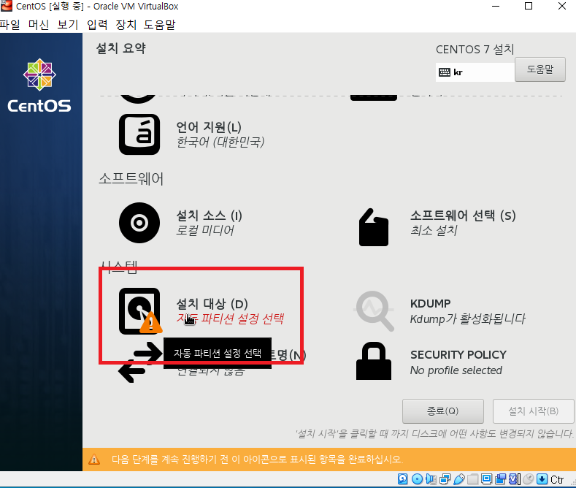The image size is (576, 488).
Task: Open the KDUMP magnifier icon
Action: pyautogui.click(x=374, y=311)
